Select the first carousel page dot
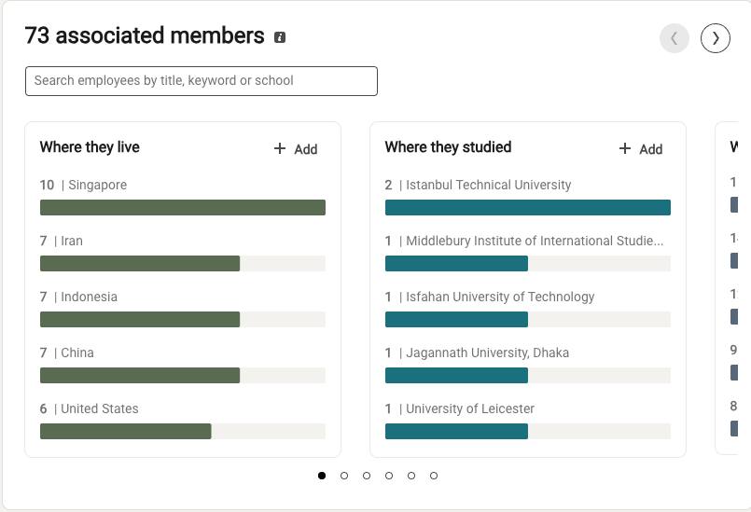The image size is (751, 512). 322,476
